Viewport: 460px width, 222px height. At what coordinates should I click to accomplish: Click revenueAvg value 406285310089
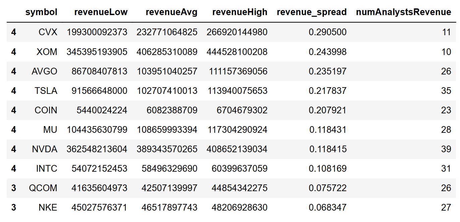pyautogui.click(x=167, y=52)
